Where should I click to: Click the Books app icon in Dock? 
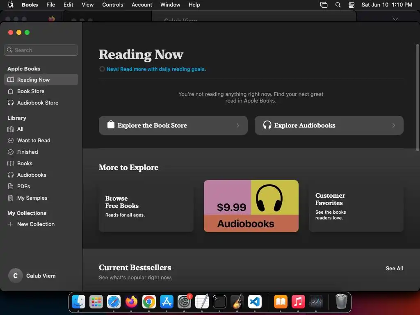281,301
